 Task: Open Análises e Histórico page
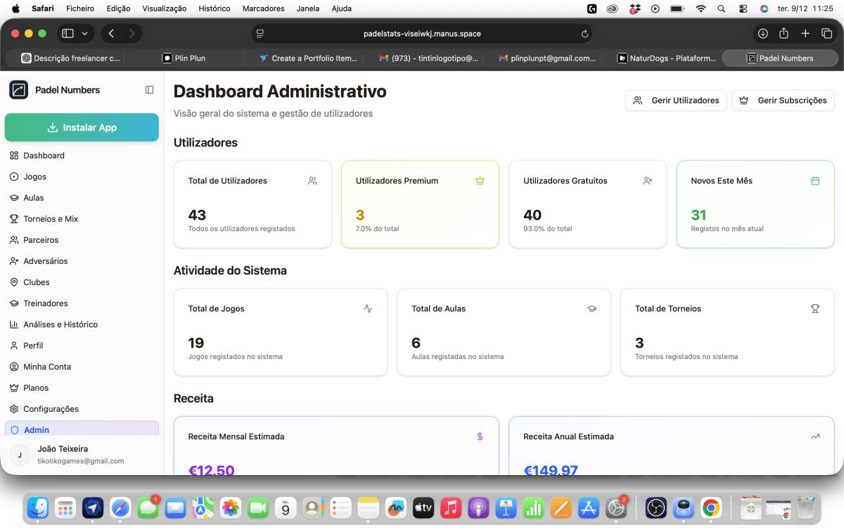coord(82,325)
